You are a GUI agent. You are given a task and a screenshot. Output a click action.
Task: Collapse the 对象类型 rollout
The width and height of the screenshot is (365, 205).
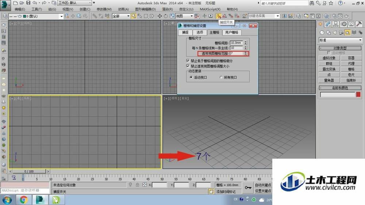[x=340, y=48]
